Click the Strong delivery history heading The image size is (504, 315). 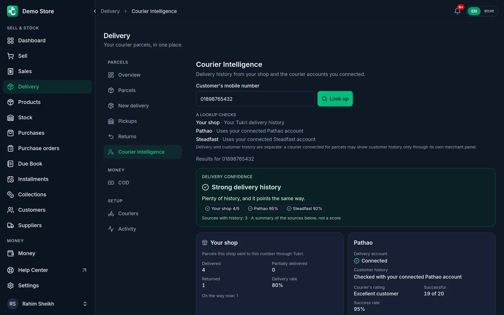(x=246, y=187)
